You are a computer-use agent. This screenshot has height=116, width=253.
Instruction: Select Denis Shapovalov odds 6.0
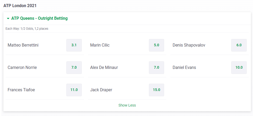pyautogui.click(x=239, y=45)
